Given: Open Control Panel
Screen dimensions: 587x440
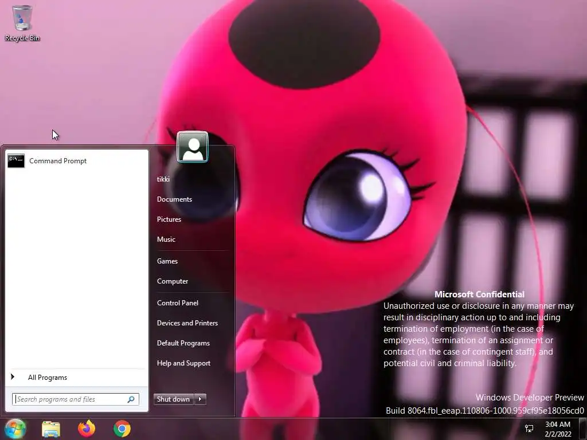Looking at the screenshot, I should [x=178, y=303].
